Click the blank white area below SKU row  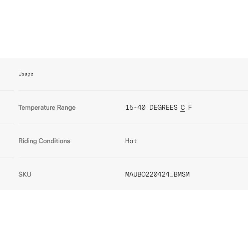pyautogui.click(x=124, y=219)
